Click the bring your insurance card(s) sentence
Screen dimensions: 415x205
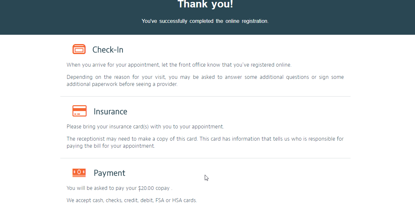tap(145, 126)
